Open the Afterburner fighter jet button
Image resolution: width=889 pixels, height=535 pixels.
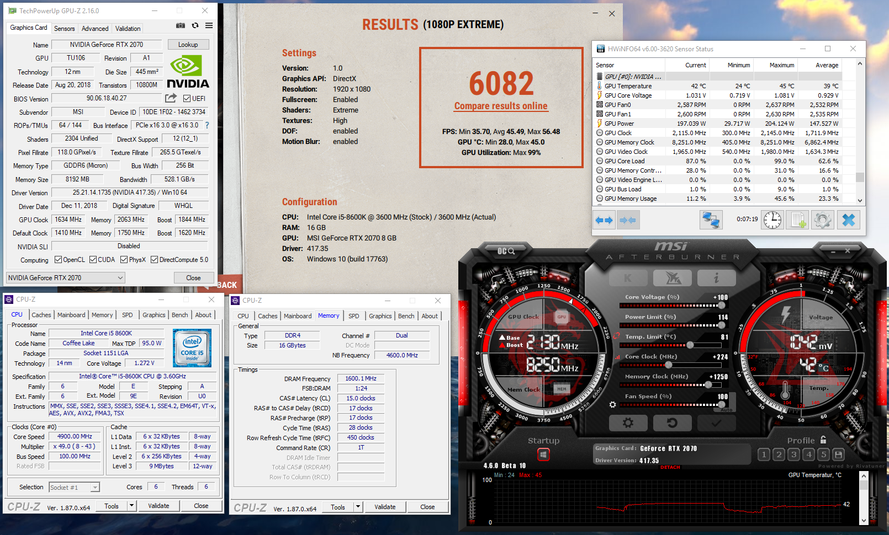click(x=673, y=278)
